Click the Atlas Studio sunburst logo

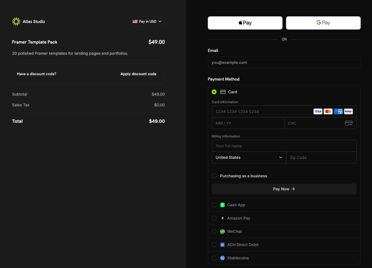16,21
